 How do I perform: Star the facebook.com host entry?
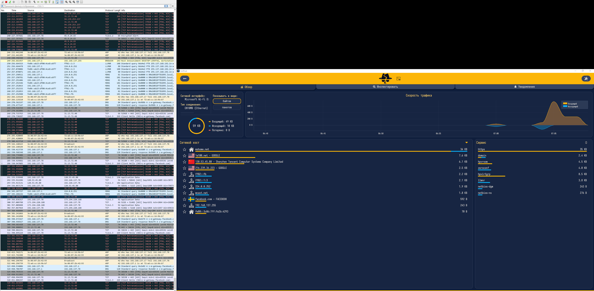[184, 199]
